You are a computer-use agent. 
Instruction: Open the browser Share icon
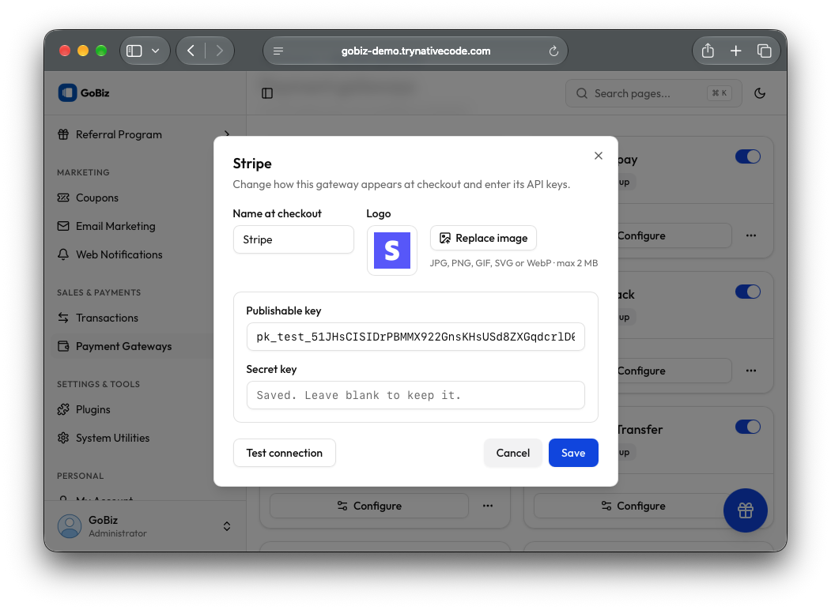[708, 51]
